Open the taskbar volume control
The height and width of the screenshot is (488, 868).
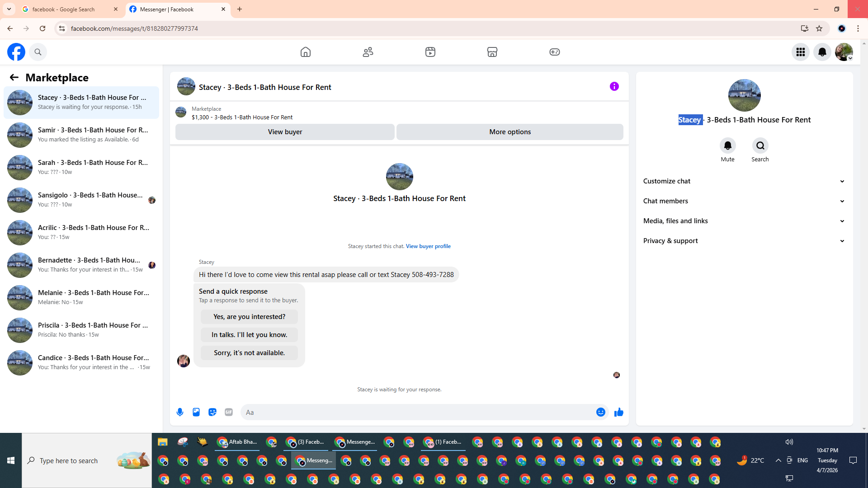point(789,442)
